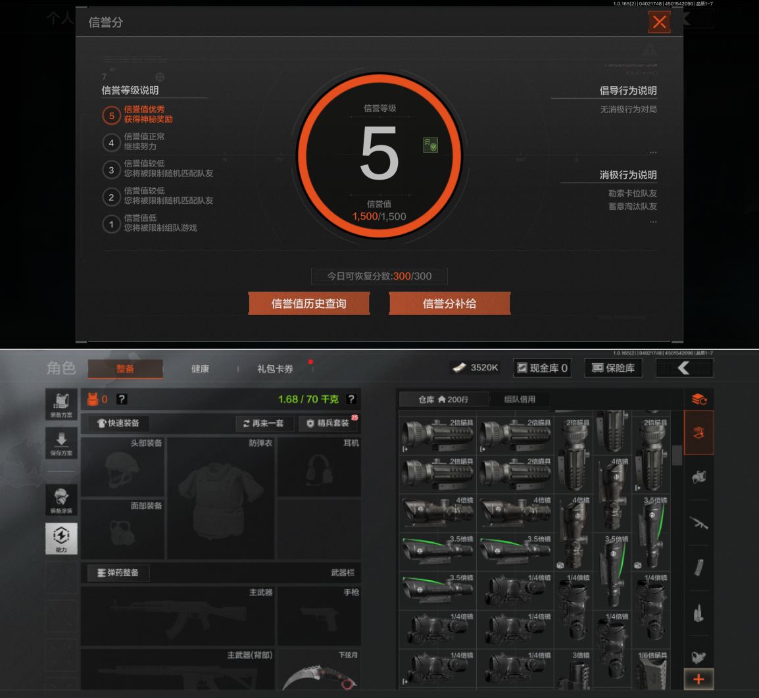Open 信誉值历史查询 history lookup
This screenshot has height=698, width=759.
[x=308, y=303]
